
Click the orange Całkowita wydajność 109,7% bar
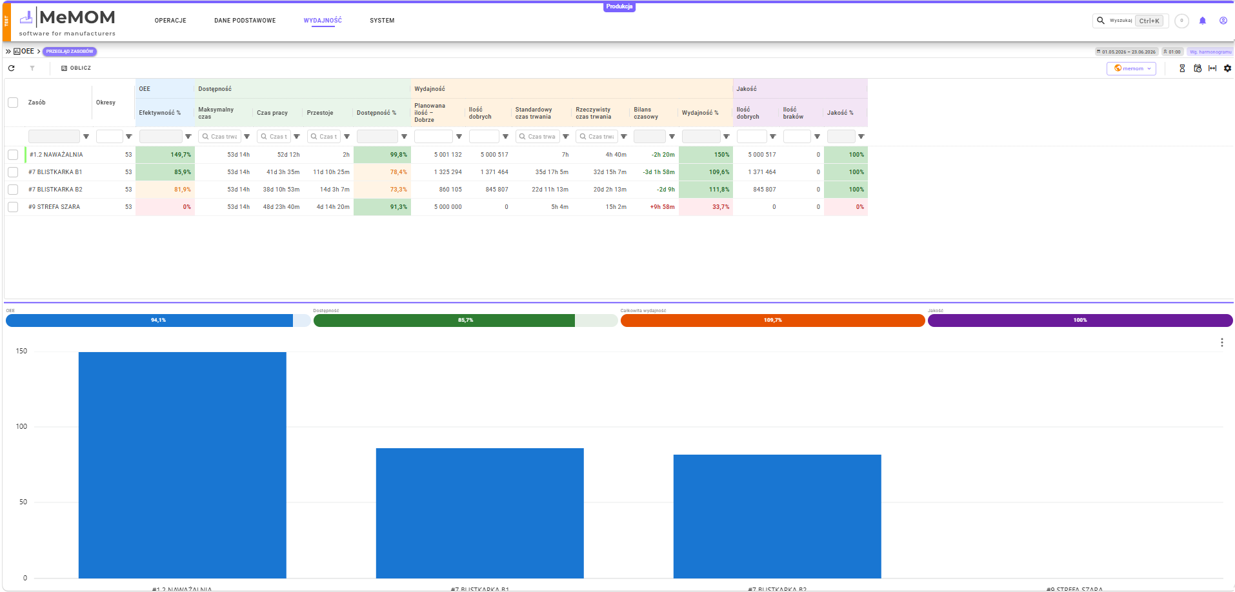772,321
